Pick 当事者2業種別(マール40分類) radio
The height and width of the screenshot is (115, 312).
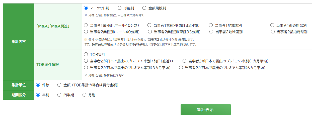point(86,32)
